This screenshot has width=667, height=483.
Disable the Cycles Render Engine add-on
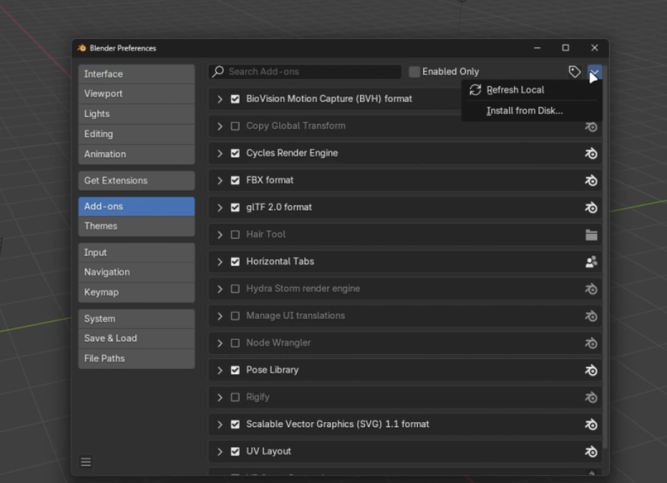click(x=235, y=153)
